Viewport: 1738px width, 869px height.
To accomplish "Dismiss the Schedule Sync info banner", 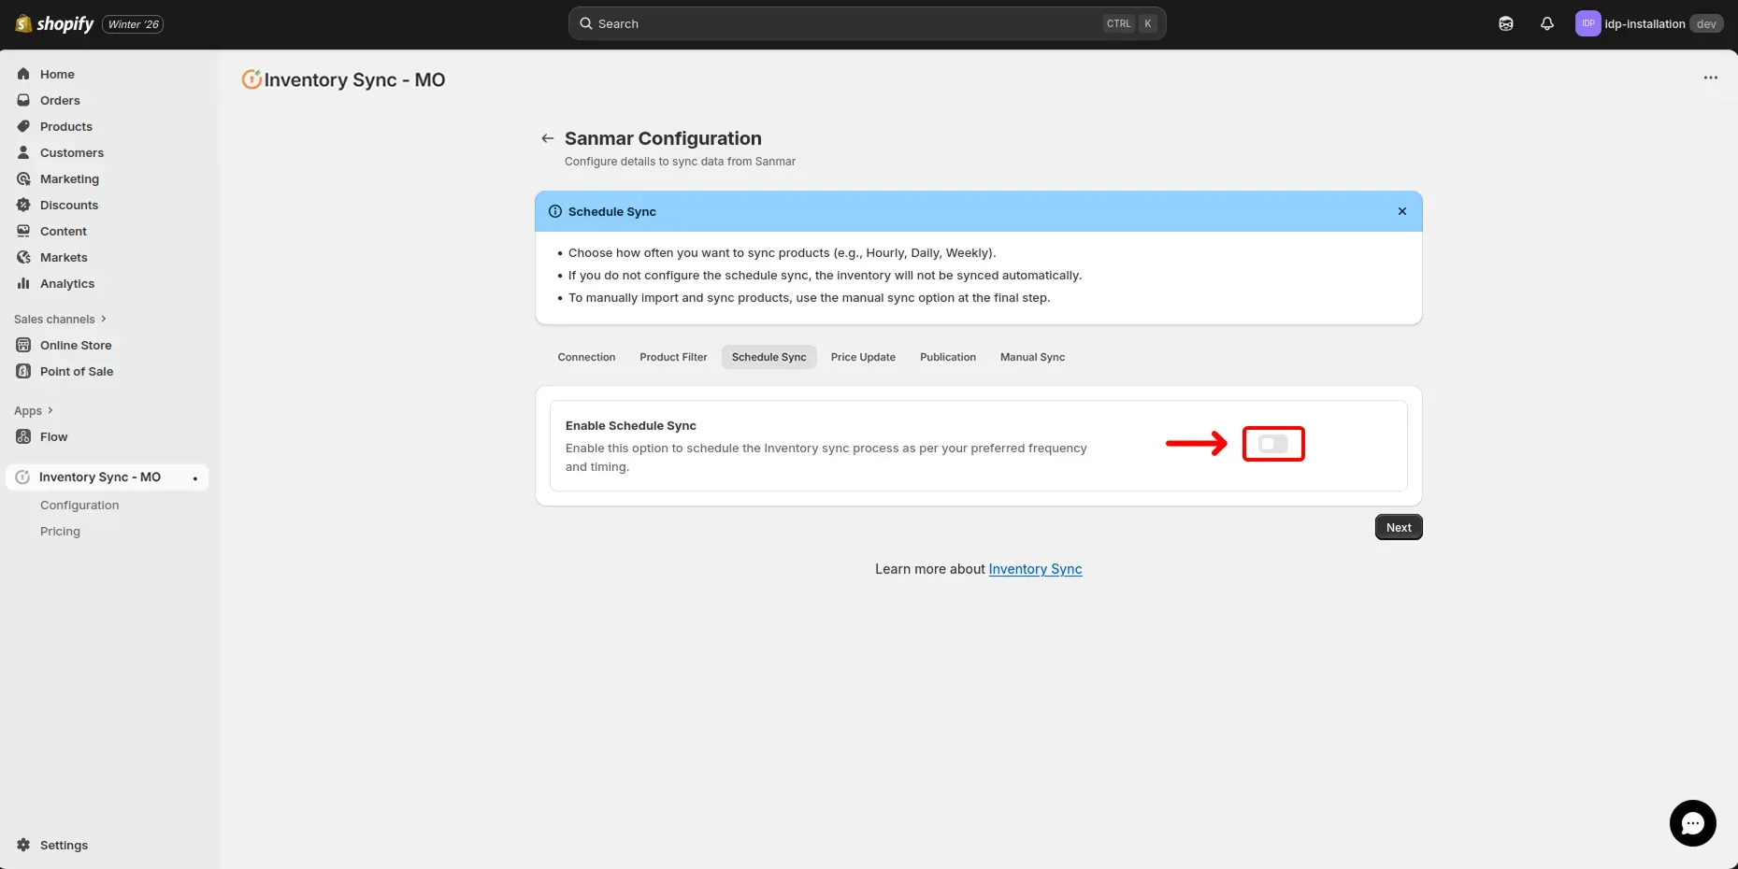I will coord(1401,211).
